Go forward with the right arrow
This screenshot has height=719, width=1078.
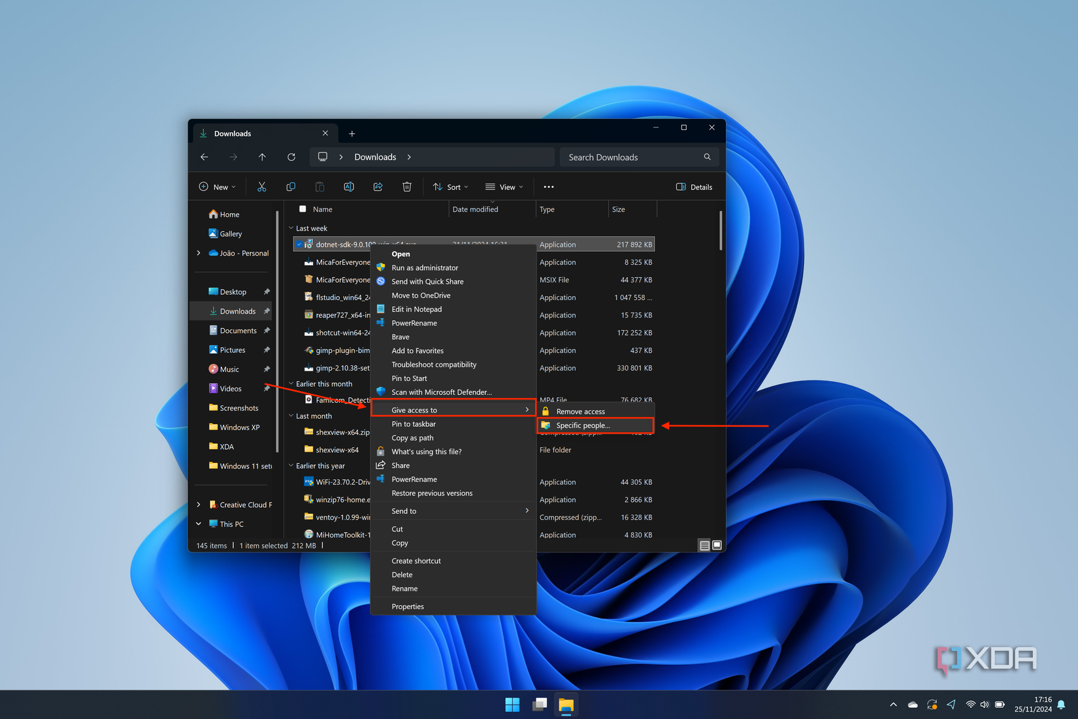coord(233,157)
